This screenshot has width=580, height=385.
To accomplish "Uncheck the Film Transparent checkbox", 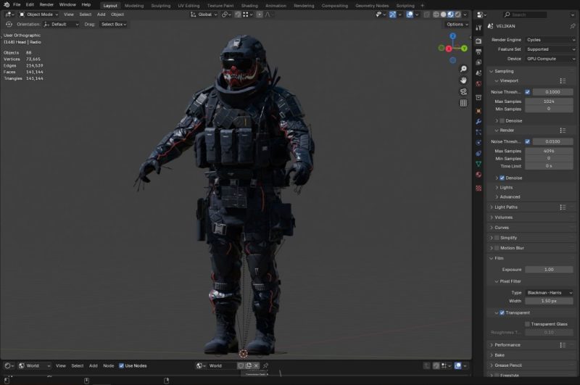I will 502,312.
